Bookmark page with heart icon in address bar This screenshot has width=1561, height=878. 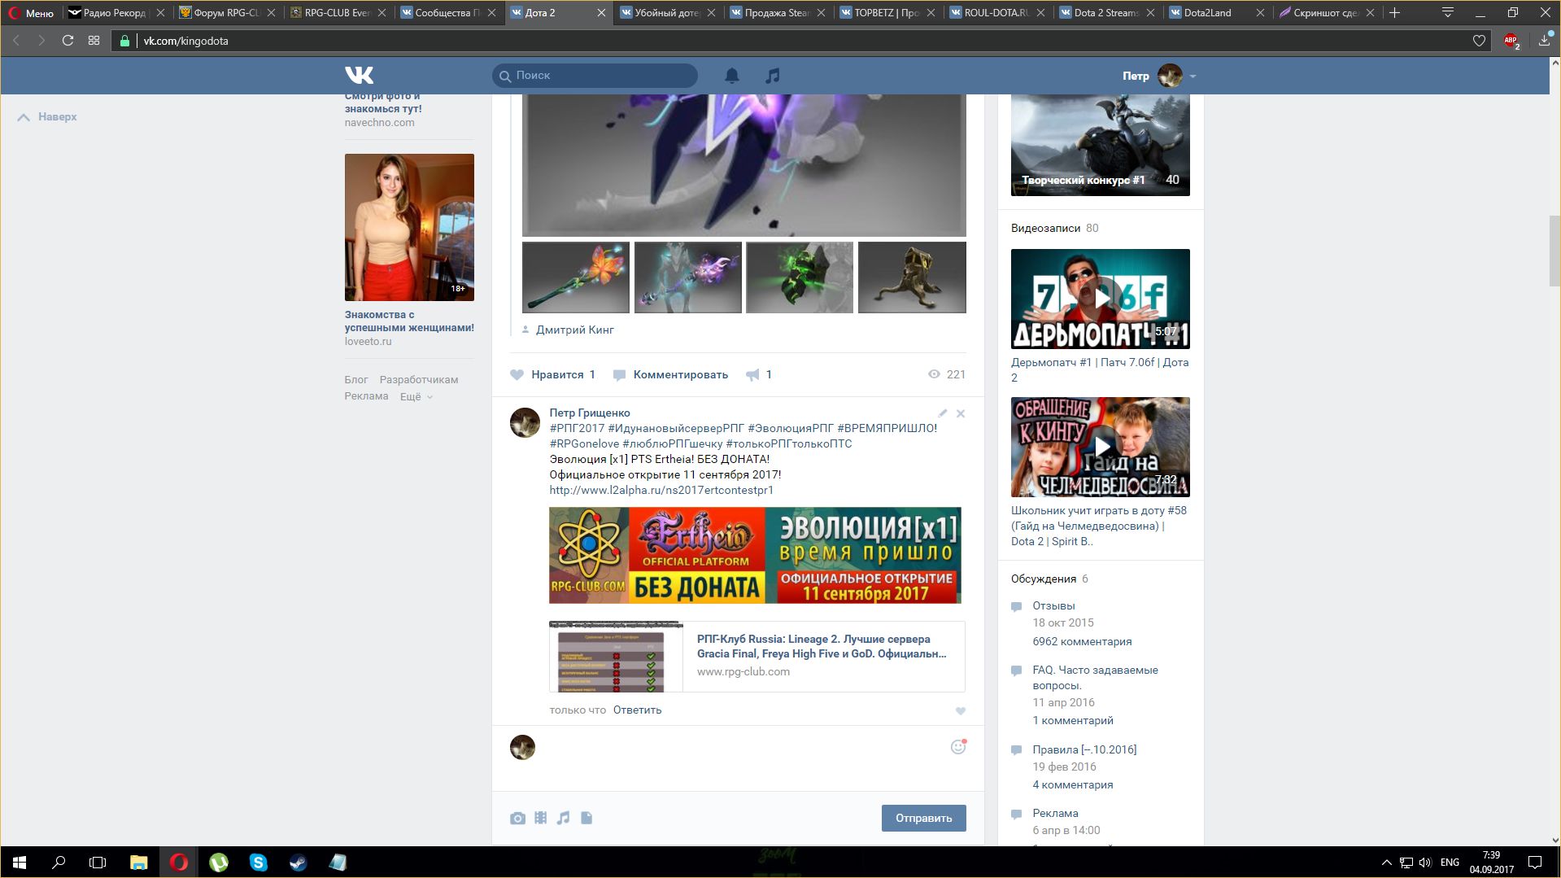1479,41
